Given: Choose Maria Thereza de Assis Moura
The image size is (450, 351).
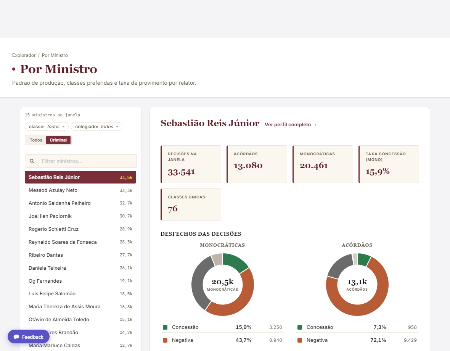Looking at the screenshot, I should 80,306.
